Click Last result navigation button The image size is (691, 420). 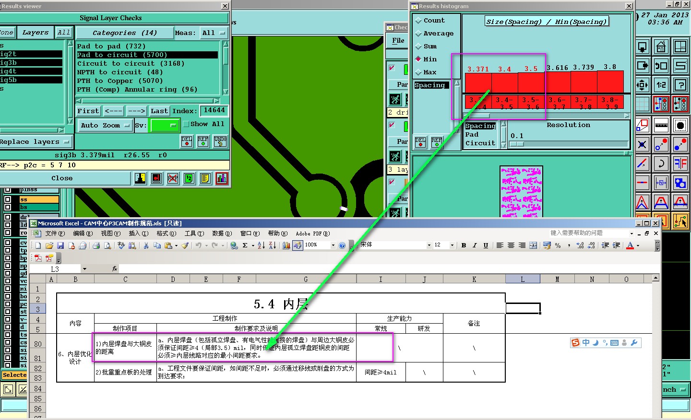[159, 111]
